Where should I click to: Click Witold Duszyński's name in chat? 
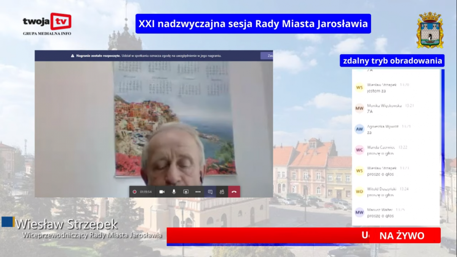[x=382, y=189]
